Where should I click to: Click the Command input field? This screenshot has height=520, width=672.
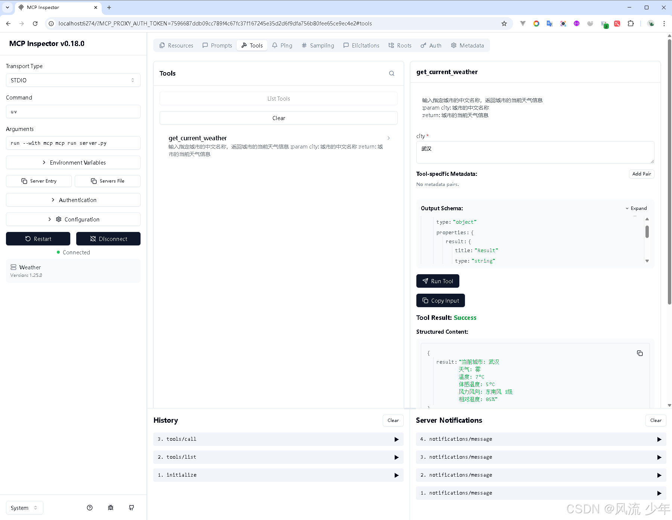(73, 112)
